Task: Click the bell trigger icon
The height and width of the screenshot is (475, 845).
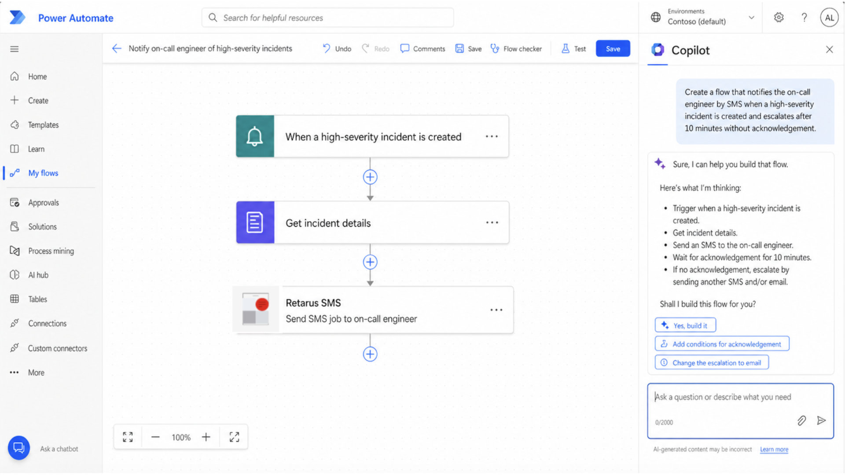Action: pos(255,136)
